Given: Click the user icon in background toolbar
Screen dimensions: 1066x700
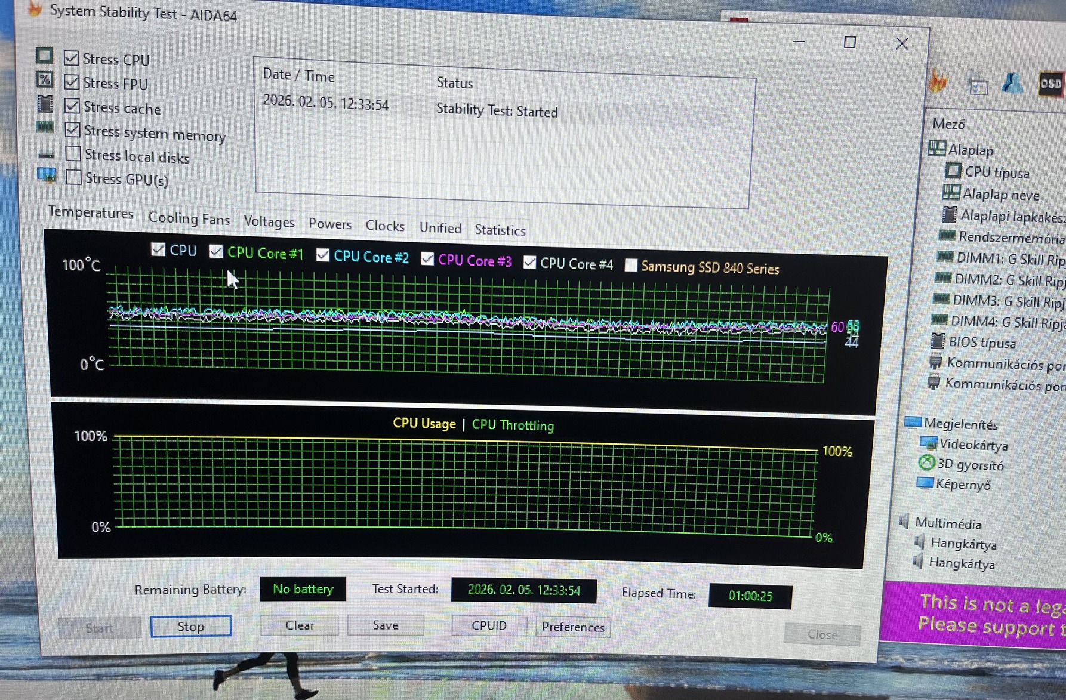Looking at the screenshot, I should click(x=1012, y=82).
